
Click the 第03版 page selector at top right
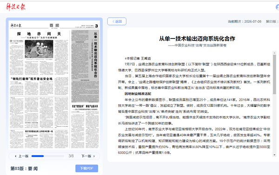(x=272, y=21)
